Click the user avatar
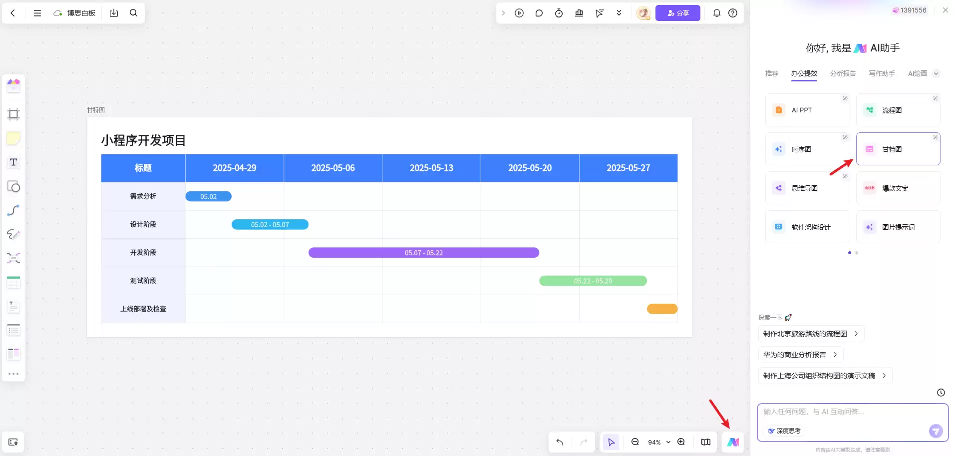 coord(643,13)
